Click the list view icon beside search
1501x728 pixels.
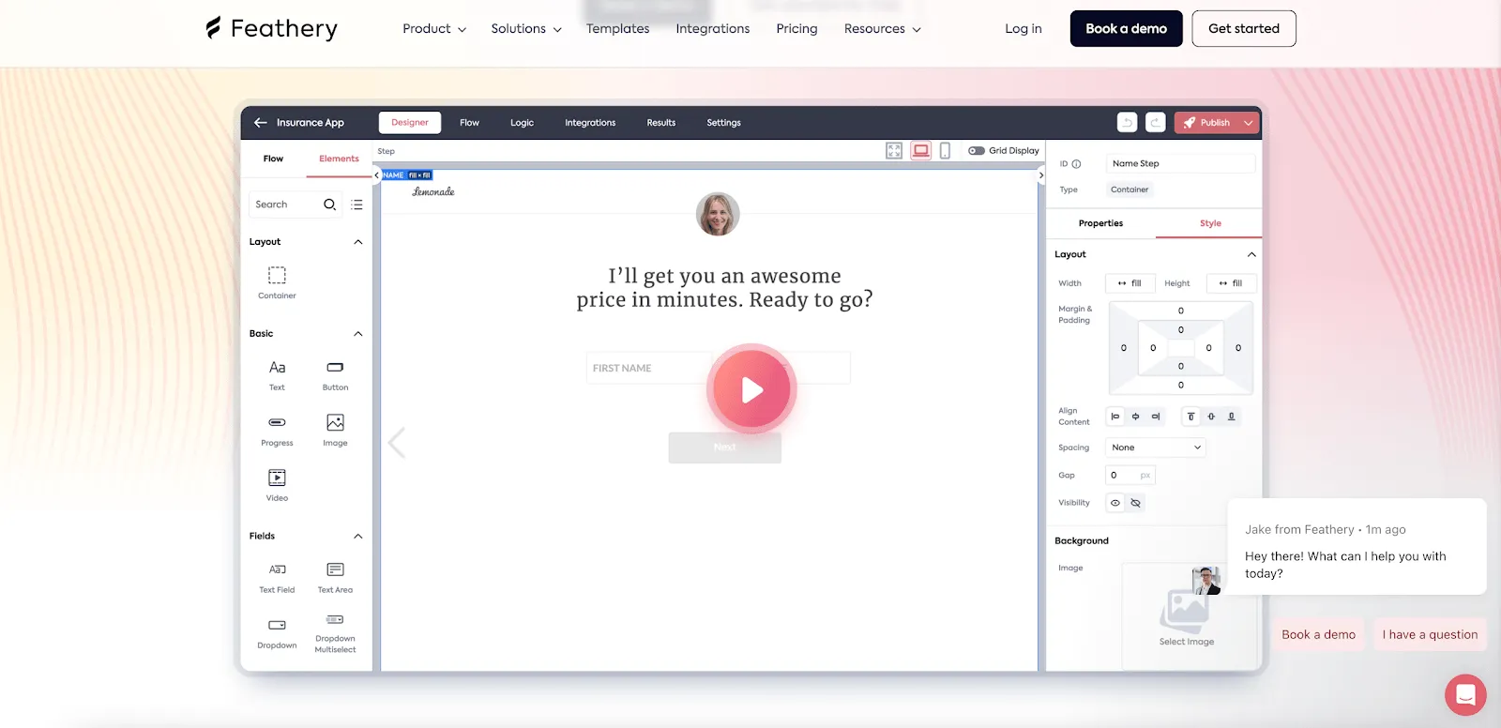356,205
